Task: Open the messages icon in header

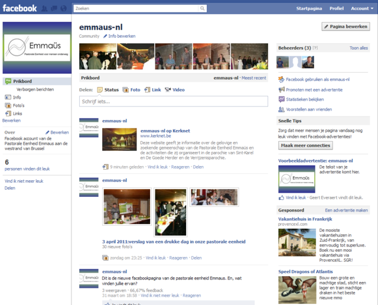Action: [x=54, y=8]
